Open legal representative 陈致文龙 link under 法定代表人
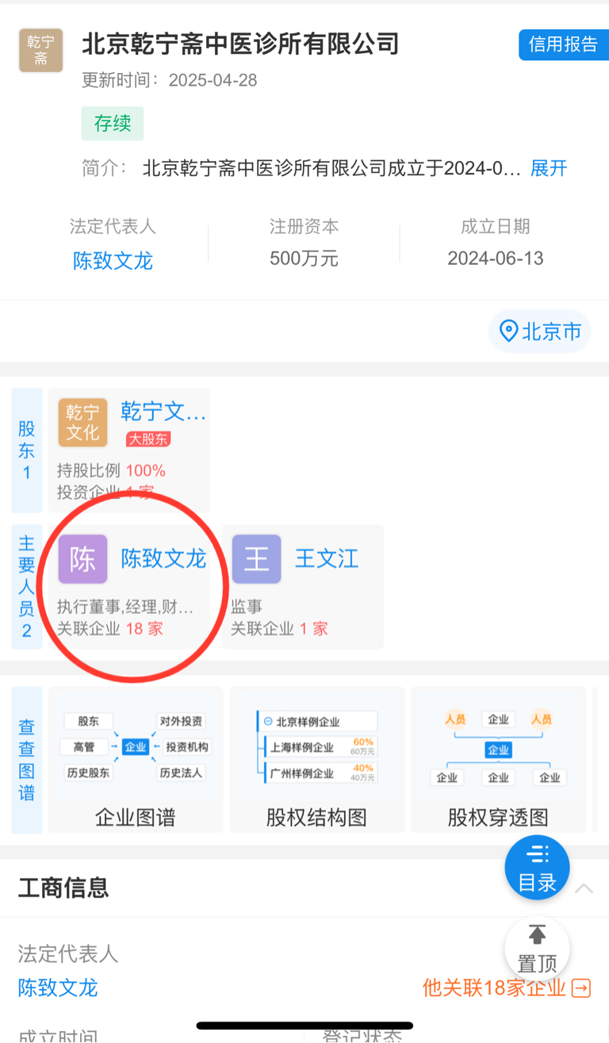 pos(113,260)
